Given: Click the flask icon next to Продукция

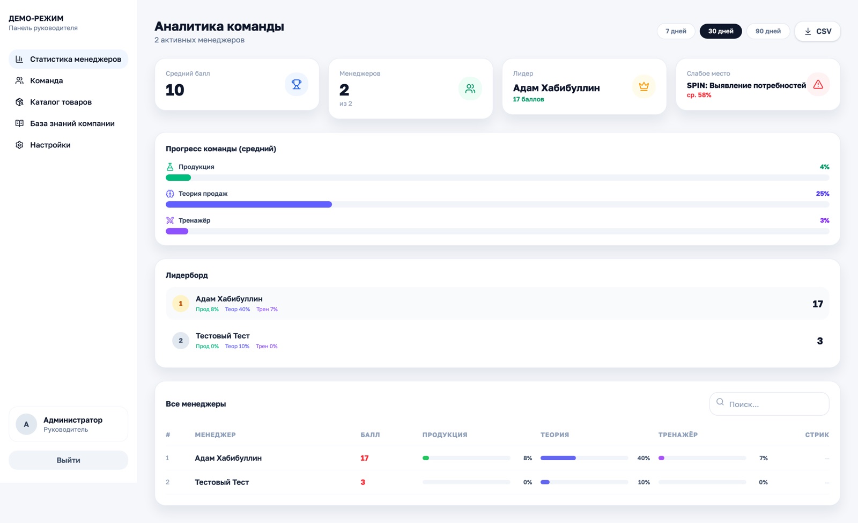Looking at the screenshot, I should pyautogui.click(x=170, y=167).
